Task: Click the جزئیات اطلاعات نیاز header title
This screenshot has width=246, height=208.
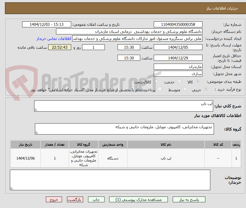Action: [x=222, y=8]
